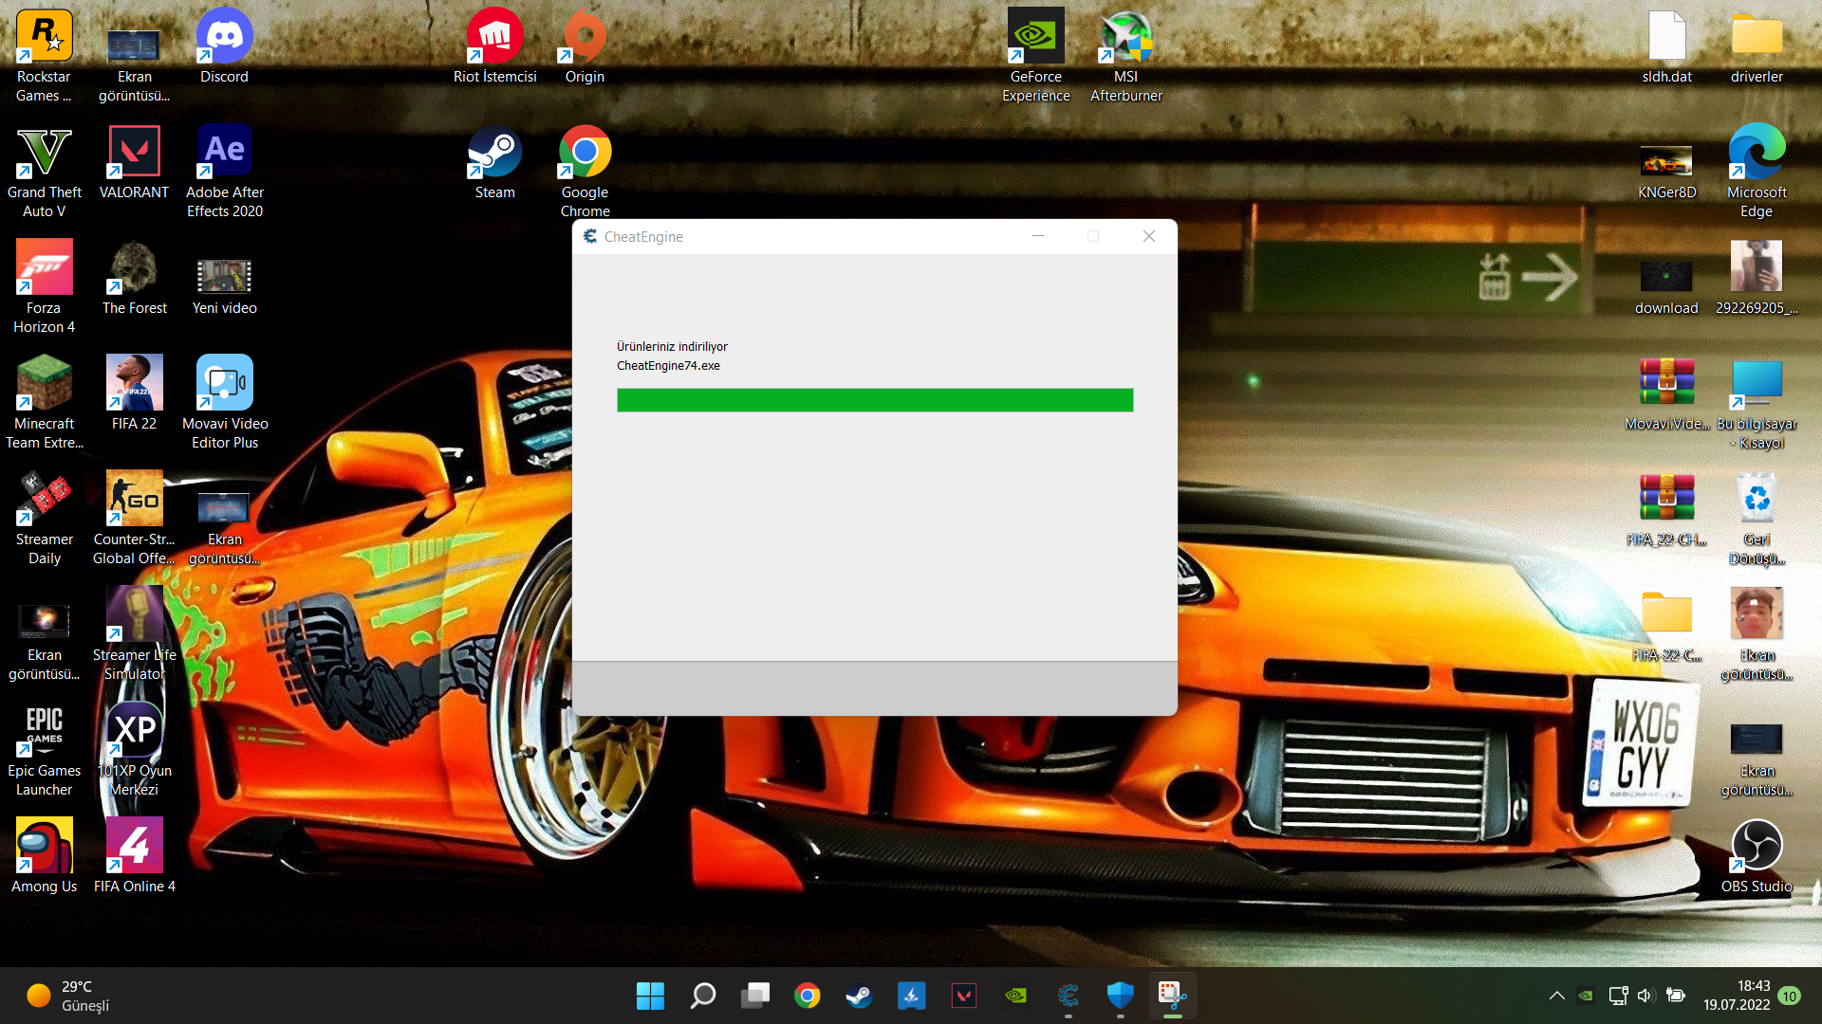
Task: Open the Geri Dönüşüm recycle bin
Action: point(1757,500)
